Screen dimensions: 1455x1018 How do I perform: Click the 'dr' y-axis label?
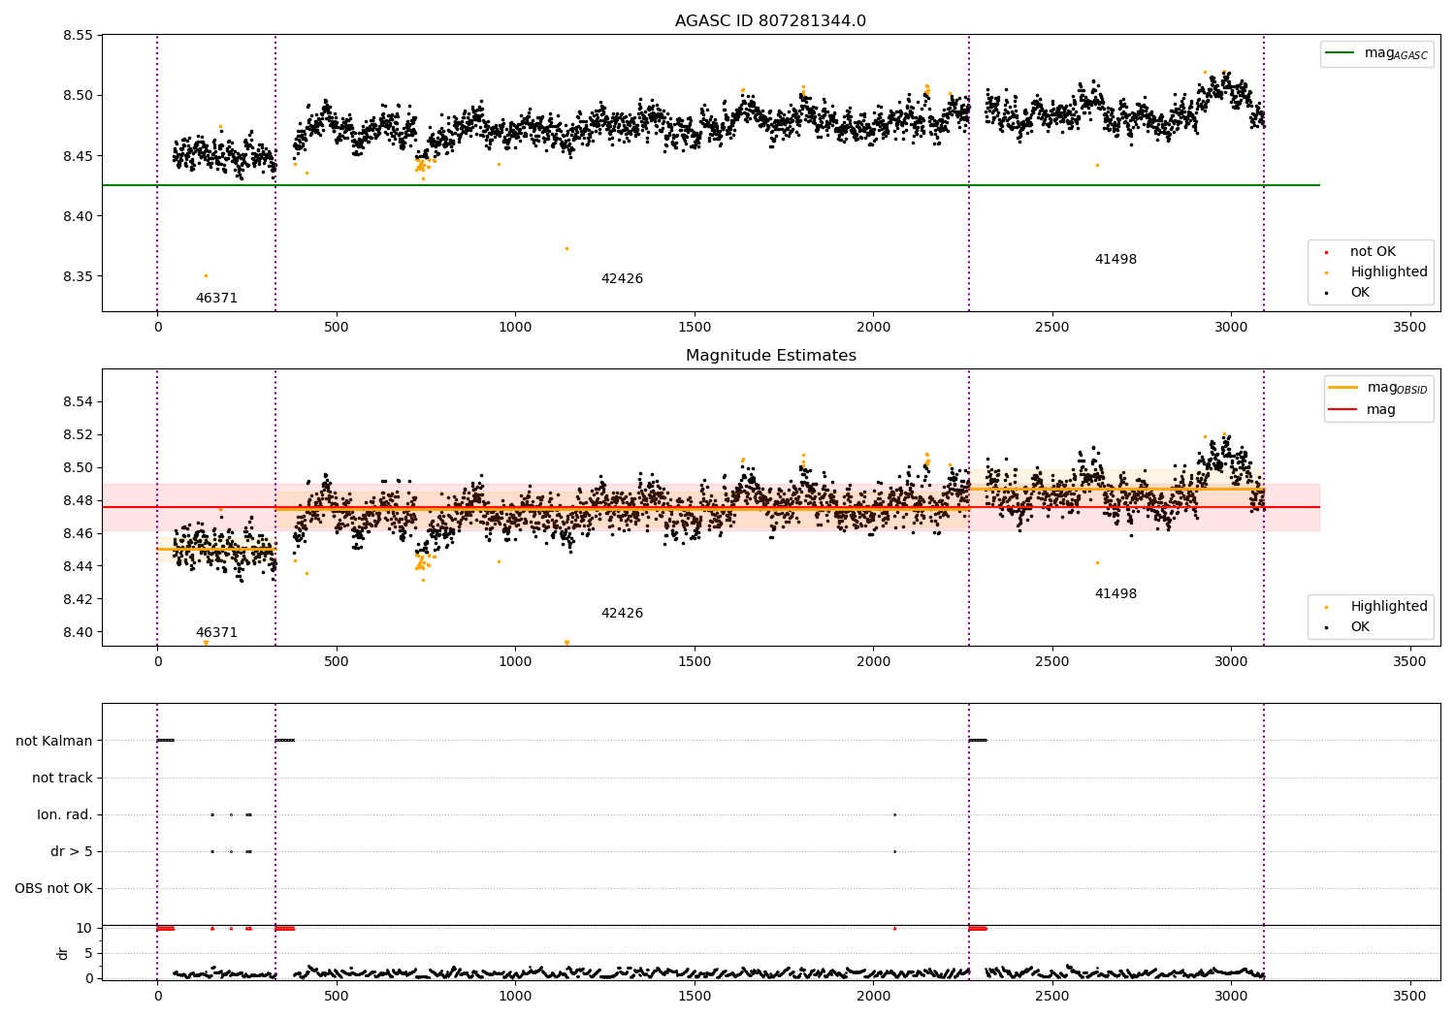[63, 954]
